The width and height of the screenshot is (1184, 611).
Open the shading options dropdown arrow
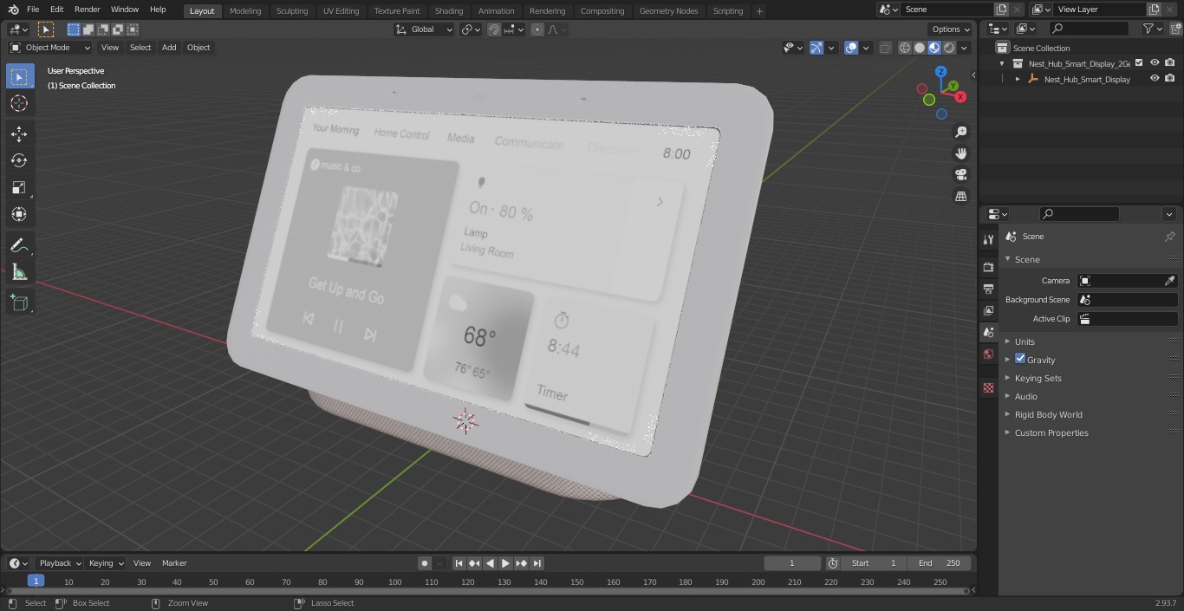[x=964, y=48]
